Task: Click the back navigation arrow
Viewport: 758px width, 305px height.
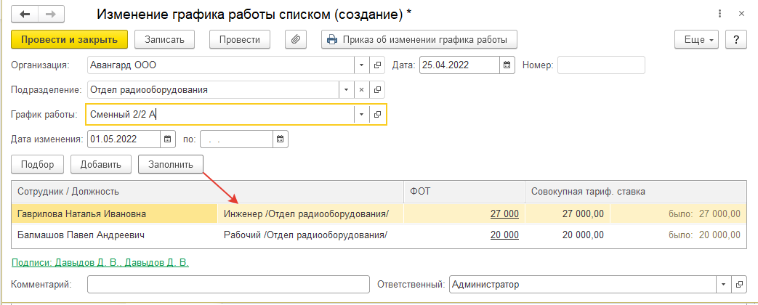Action: click(24, 14)
